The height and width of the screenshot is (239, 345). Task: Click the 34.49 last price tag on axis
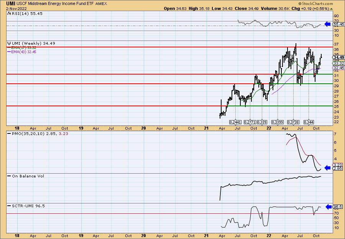coord(338,57)
